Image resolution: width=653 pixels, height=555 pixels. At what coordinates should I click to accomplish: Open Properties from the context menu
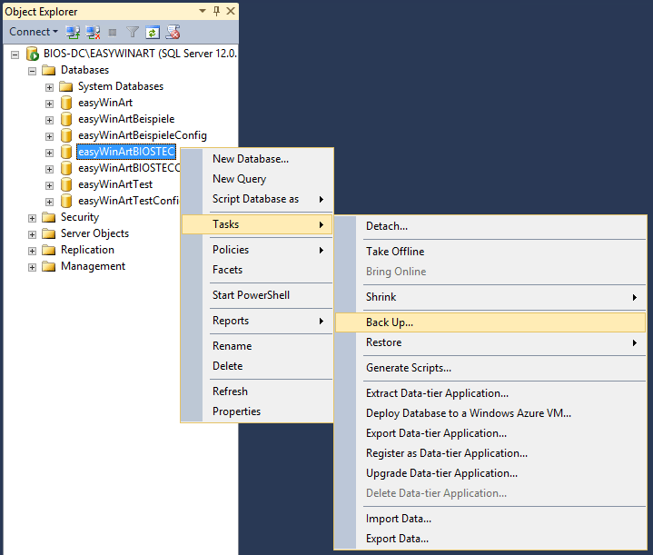point(257,411)
